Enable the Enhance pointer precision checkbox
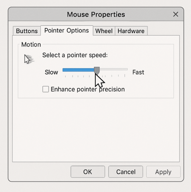Screen dimensions: 191x192 pyautogui.click(x=46, y=89)
